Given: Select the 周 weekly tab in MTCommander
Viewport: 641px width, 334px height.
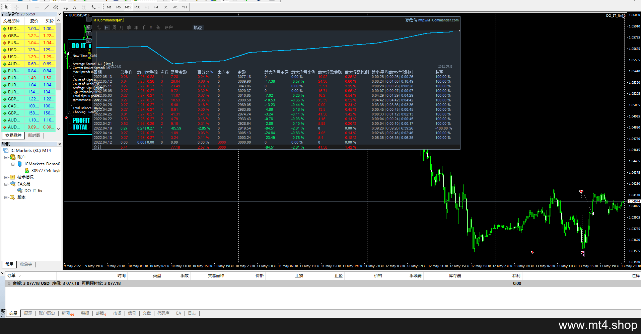Looking at the screenshot, I should coord(114,27).
